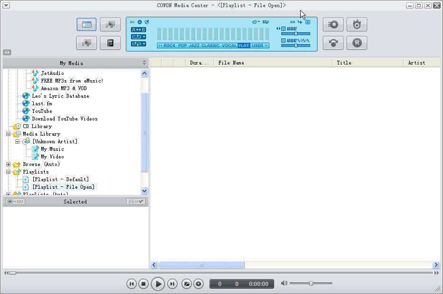
Task: Enable the BBE checkbox
Action: (283, 28)
